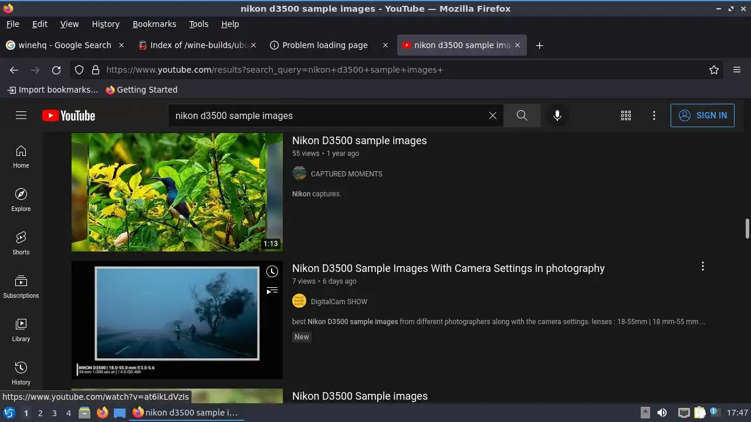Click the volume speaker tray icon
Screen dimensions: 751x422
point(662,413)
